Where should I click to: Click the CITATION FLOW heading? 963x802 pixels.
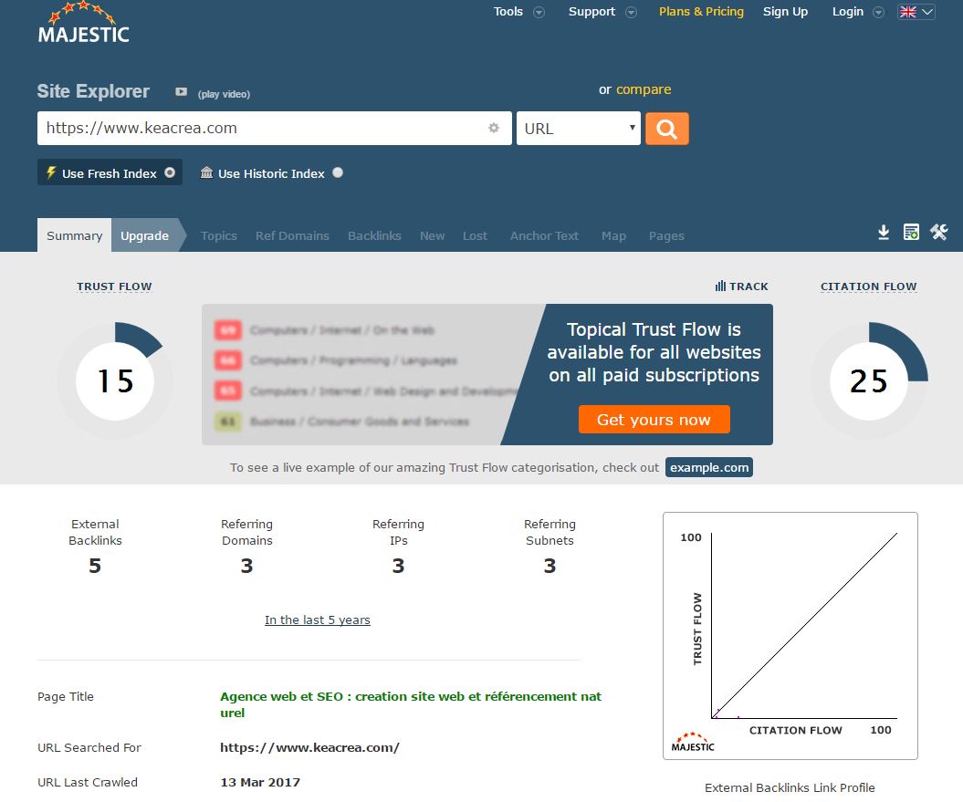pos(868,286)
